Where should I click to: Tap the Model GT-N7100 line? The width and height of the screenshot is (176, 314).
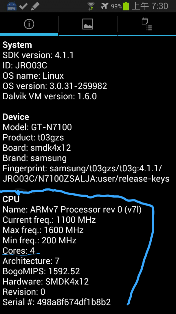click(37, 127)
